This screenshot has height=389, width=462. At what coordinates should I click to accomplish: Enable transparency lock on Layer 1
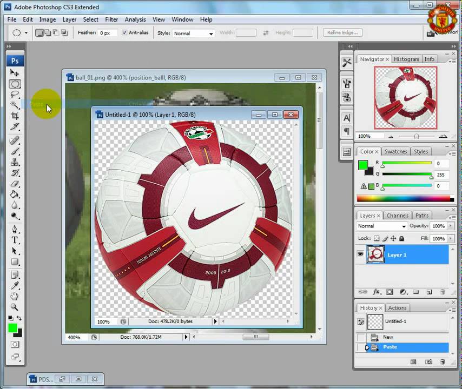pyautogui.click(x=376, y=238)
